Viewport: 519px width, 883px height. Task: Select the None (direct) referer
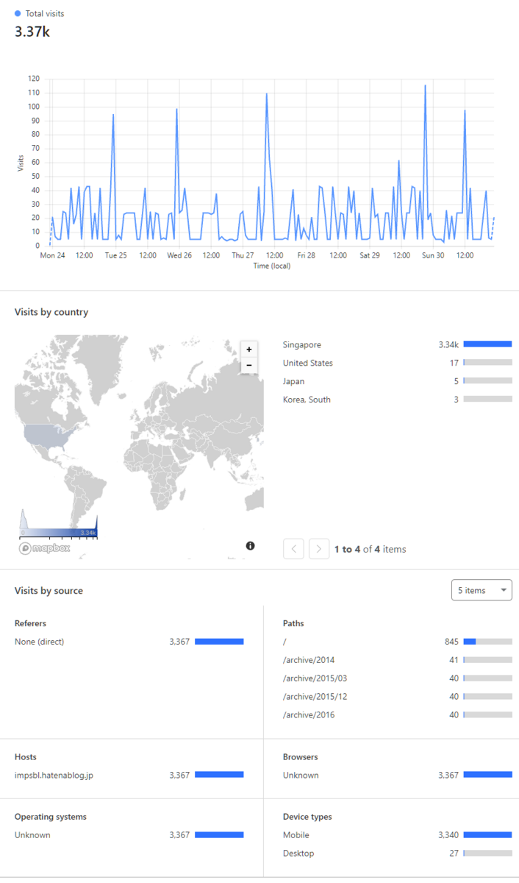coord(129,642)
